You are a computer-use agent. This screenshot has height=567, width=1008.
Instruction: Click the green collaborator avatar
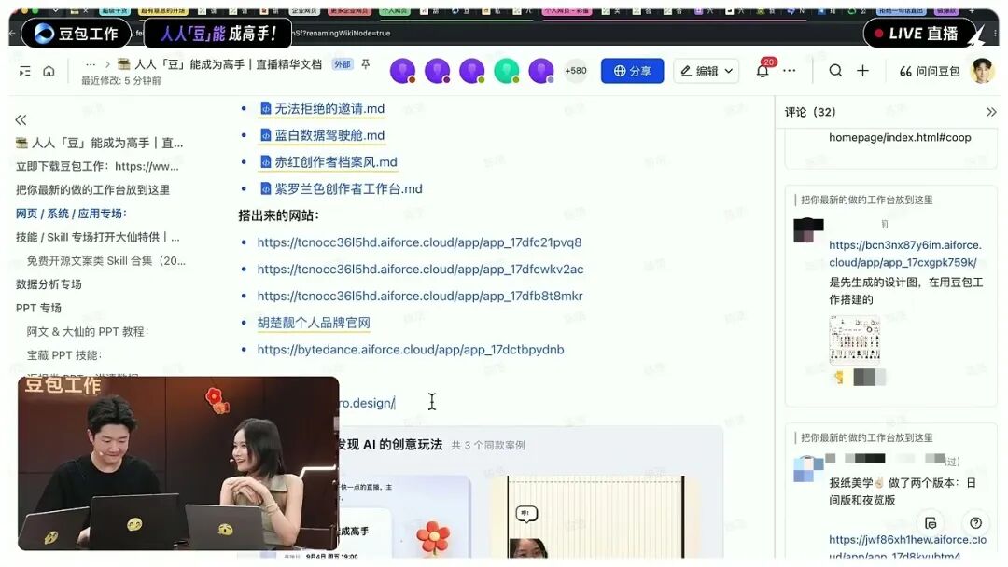507,71
